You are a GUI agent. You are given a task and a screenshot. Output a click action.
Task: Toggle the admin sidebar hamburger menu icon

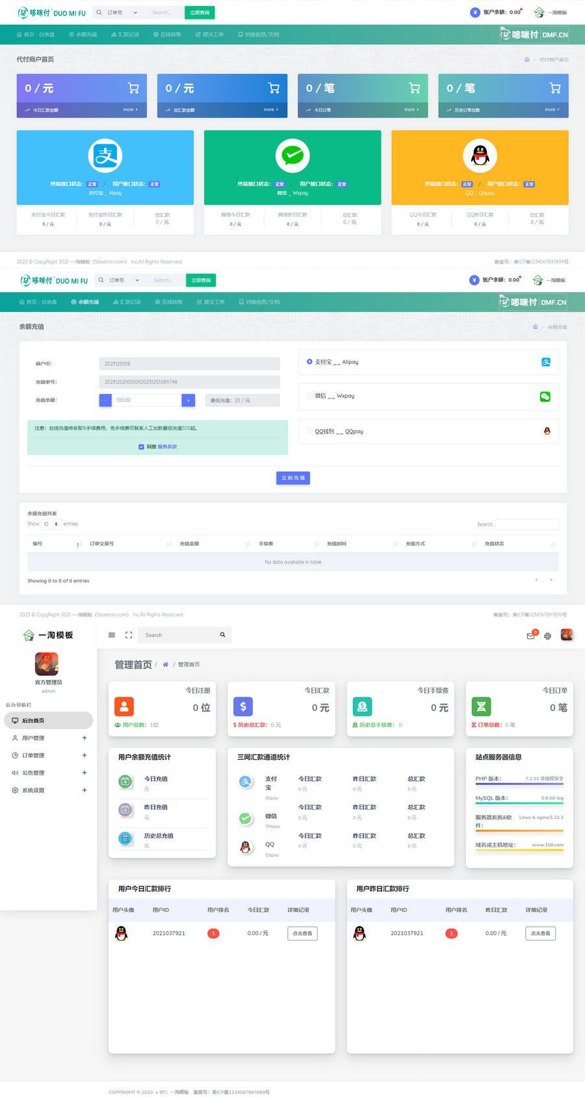tap(112, 635)
